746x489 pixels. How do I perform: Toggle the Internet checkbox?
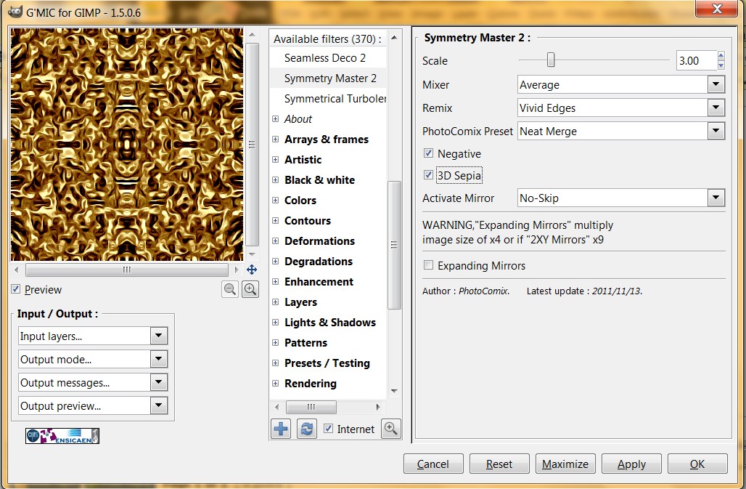coord(328,429)
